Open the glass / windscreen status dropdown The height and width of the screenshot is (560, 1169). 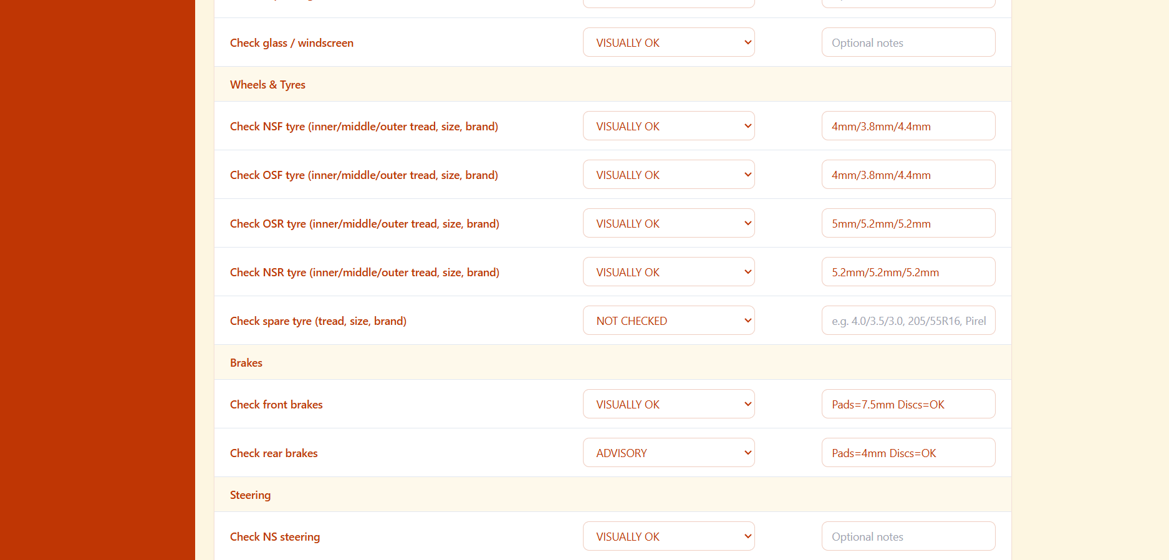[x=668, y=42]
